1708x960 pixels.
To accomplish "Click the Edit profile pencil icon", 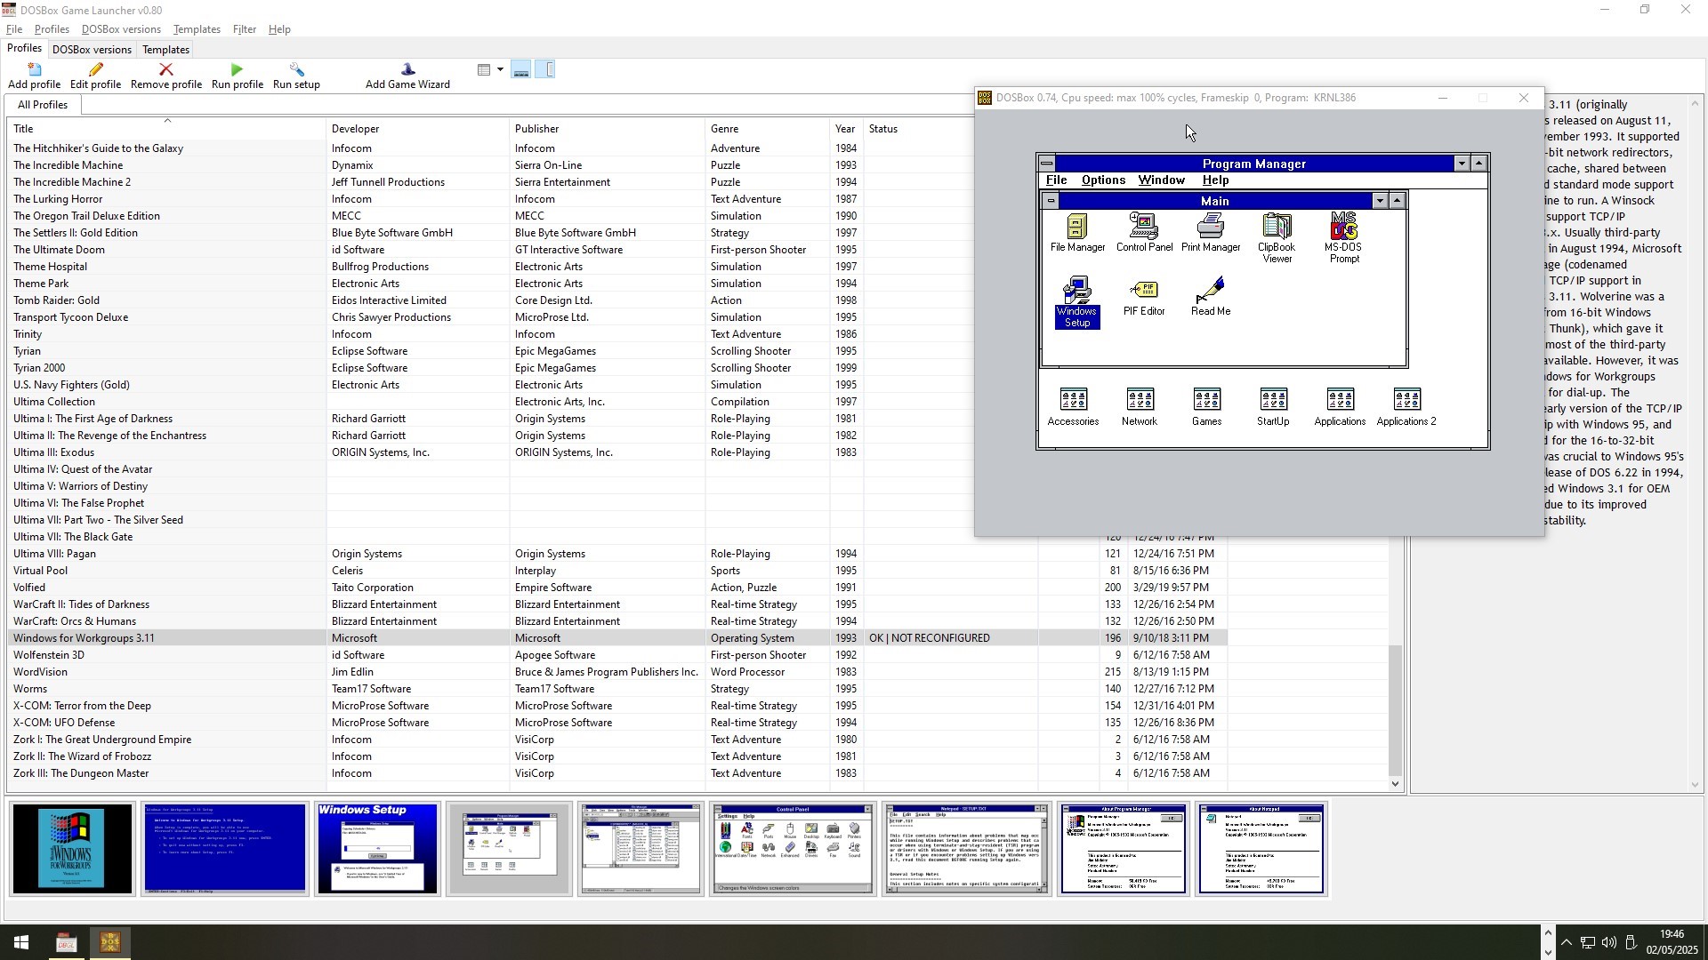I will (x=95, y=70).
